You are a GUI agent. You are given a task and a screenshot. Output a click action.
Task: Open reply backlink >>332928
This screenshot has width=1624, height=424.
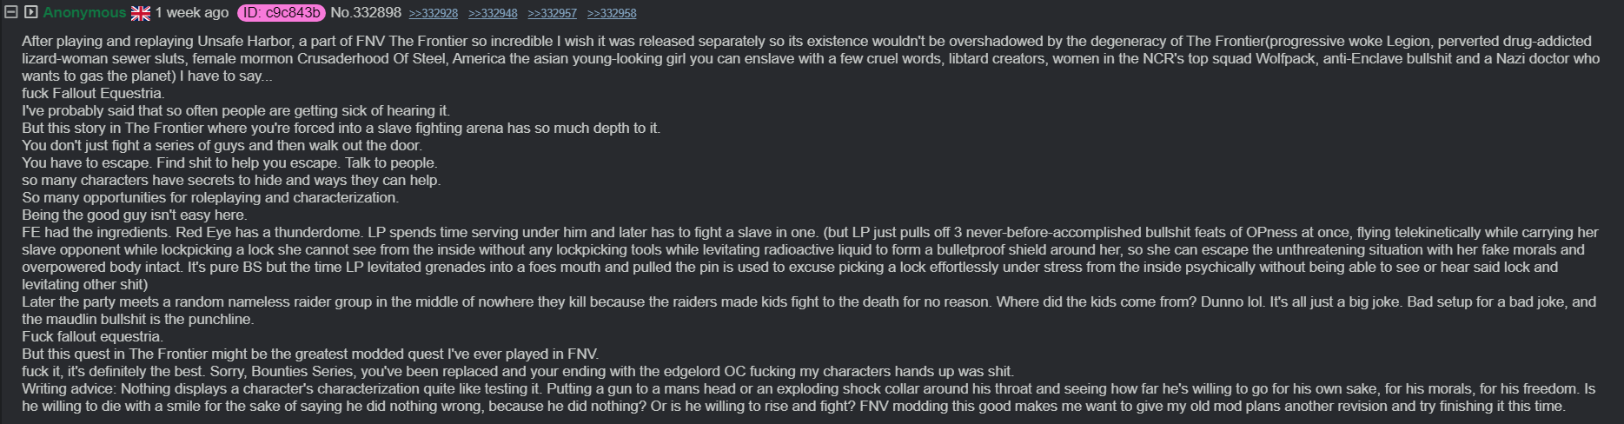pyautogui.click(x=434, y=14)
